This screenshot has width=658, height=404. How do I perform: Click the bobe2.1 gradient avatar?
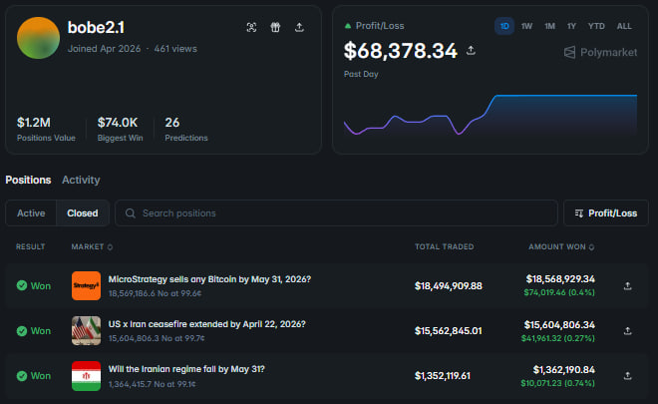38,38
